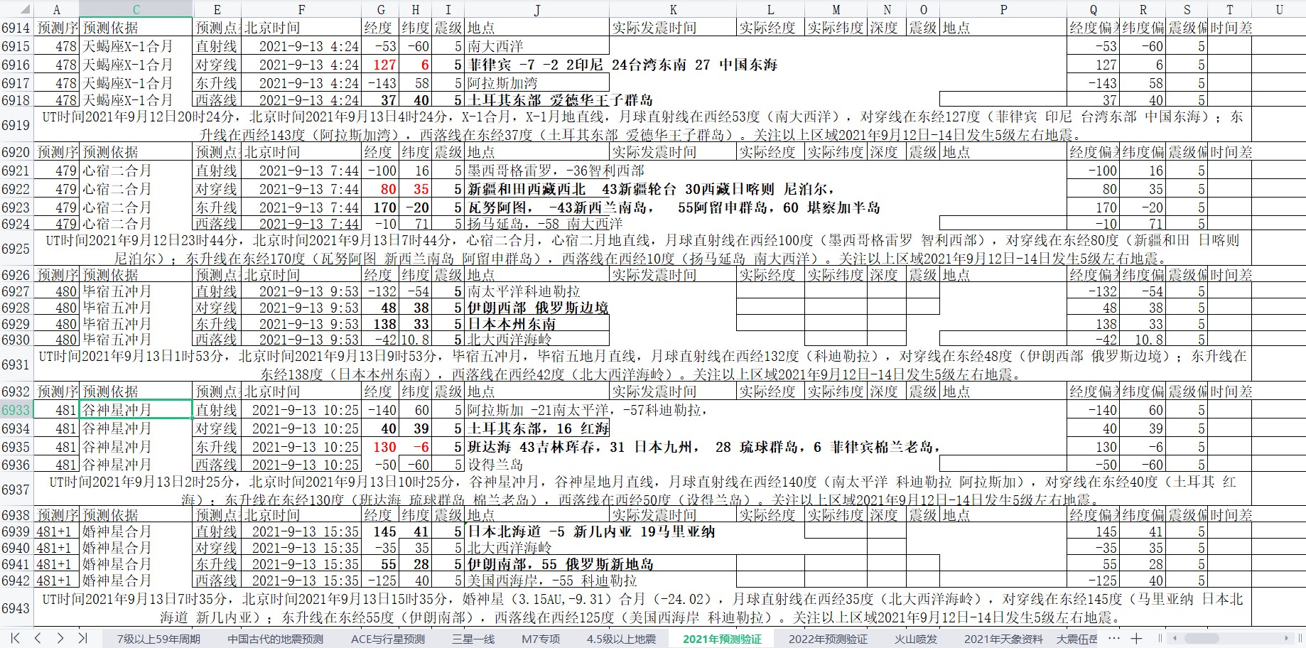Select column J header
The height and width of the screenshot is (648, 1306).
[537, 9]
